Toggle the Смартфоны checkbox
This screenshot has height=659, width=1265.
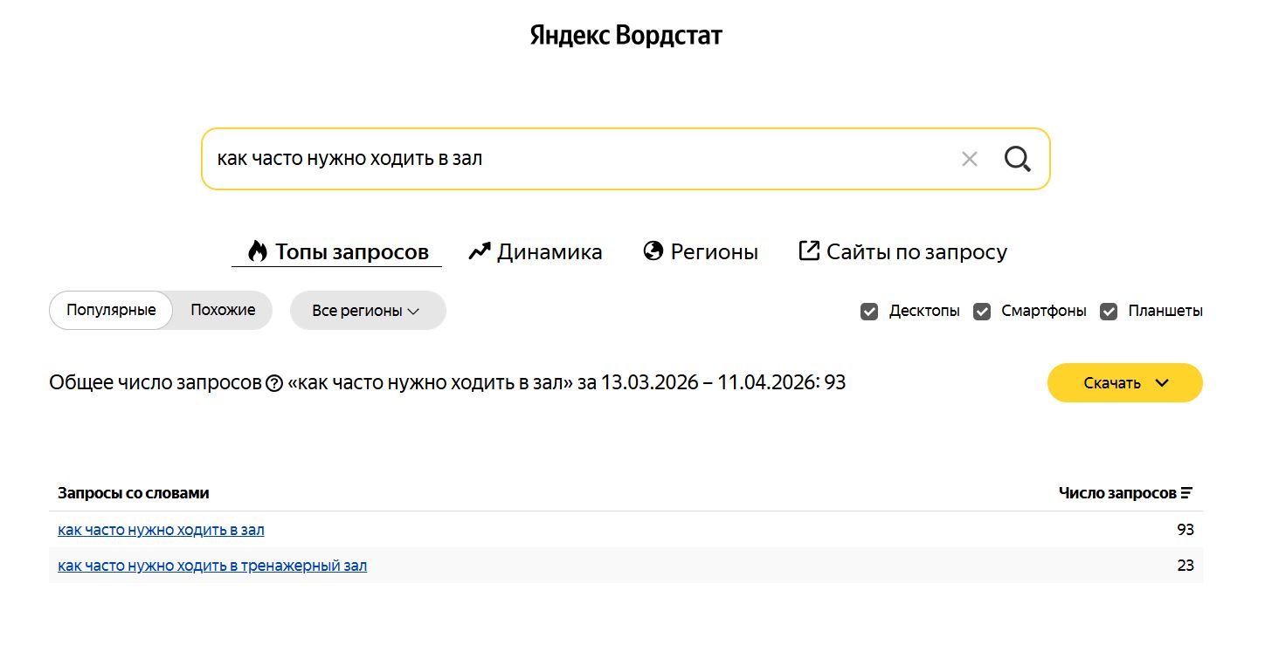coord(982,312)
